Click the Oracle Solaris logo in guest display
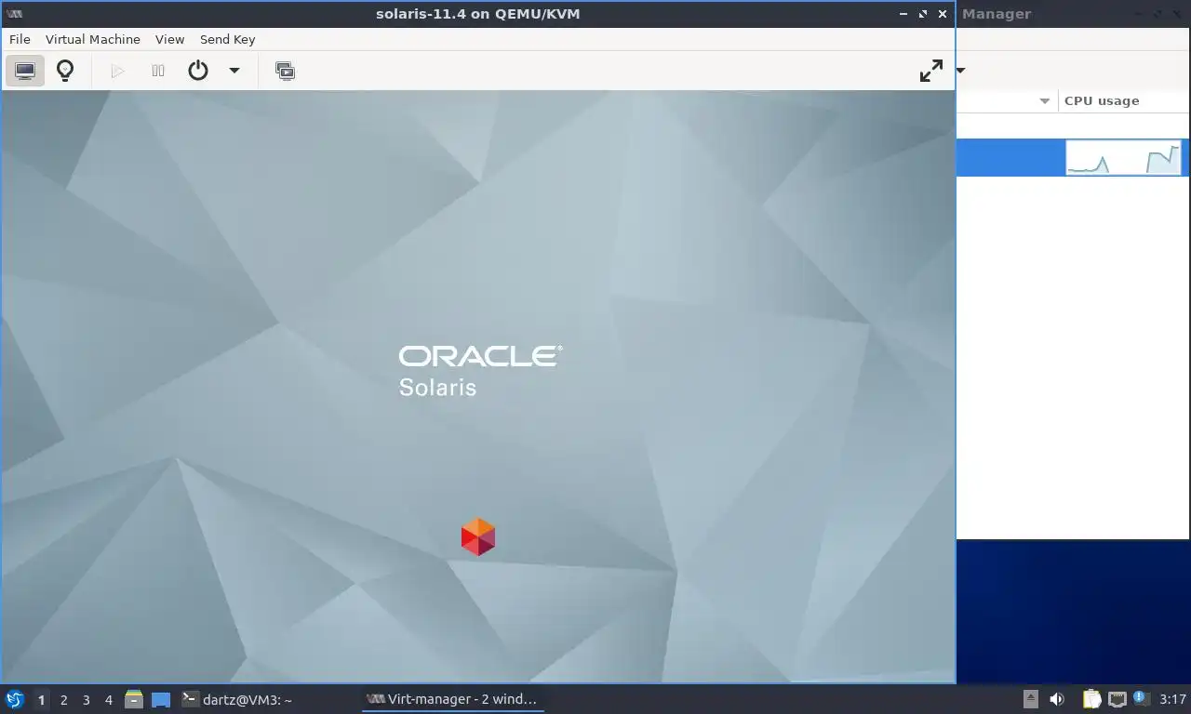 [x=480, y=371]
